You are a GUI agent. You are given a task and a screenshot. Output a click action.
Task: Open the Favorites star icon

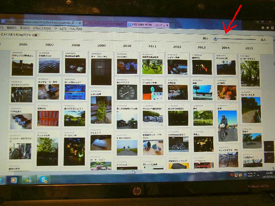268,27
